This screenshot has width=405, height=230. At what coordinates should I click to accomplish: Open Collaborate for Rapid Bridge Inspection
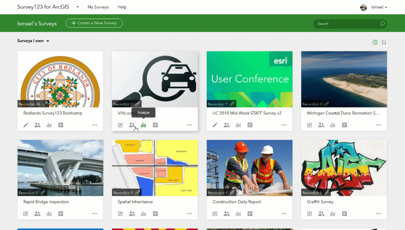click(x=38, y=214)
